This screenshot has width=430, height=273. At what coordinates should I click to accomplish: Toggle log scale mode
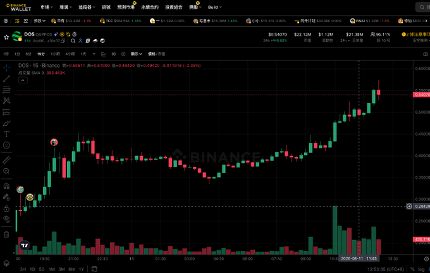point(422,269)
